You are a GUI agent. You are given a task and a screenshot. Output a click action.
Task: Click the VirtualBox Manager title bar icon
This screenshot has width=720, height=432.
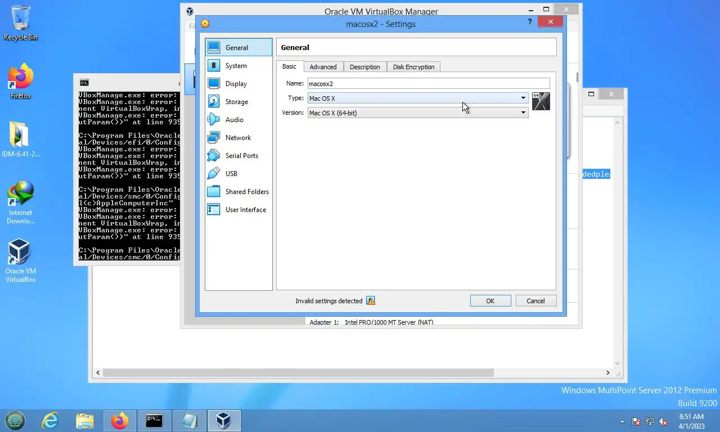190,11
